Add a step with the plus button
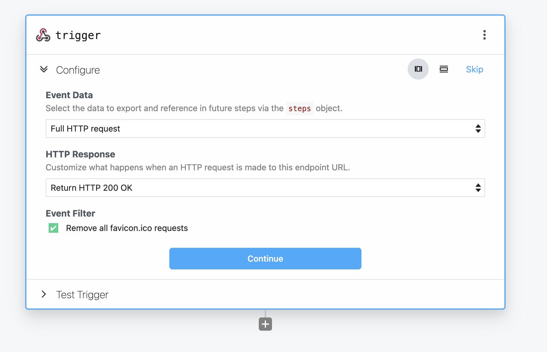Viewport: 547px width, 352px height. pos(265,324)
